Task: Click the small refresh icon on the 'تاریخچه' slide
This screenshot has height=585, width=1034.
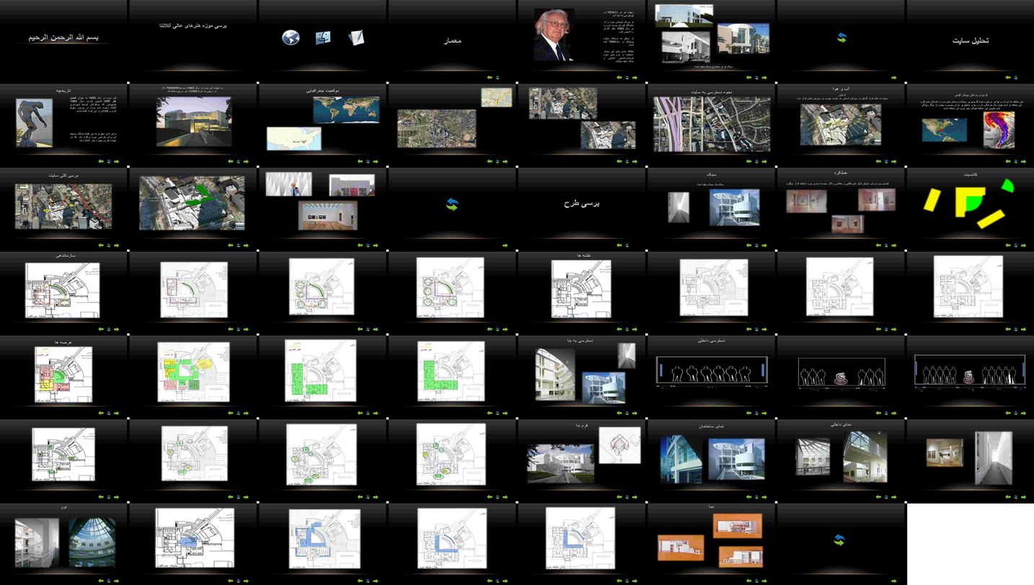Action: click(x=108, y=162)
